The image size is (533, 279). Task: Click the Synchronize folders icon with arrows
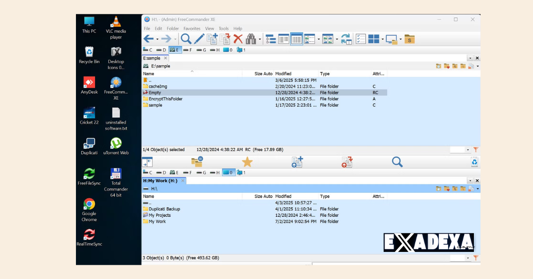point(346,39)
